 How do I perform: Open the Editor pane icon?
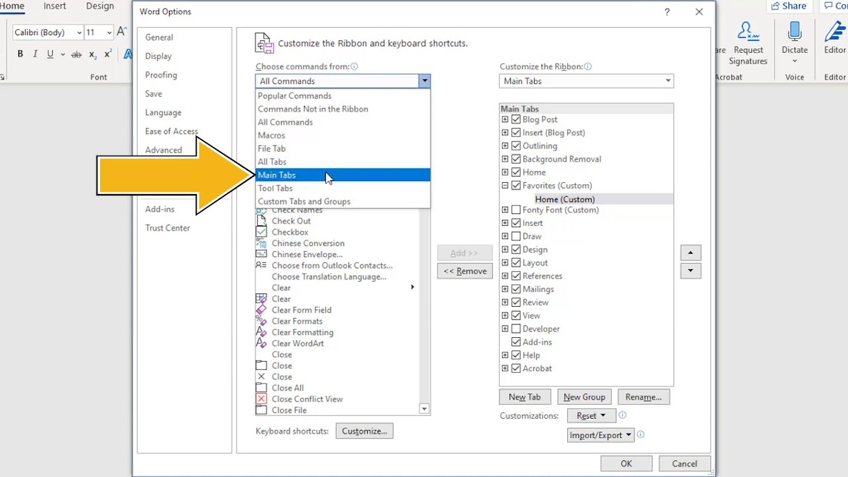pyautogui.click(x=835, y=32)
